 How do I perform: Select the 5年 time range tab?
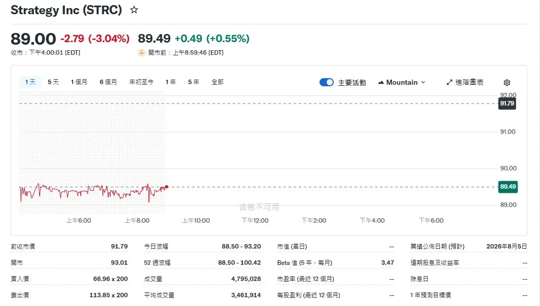pyautogui.click(x=194, y=82)
